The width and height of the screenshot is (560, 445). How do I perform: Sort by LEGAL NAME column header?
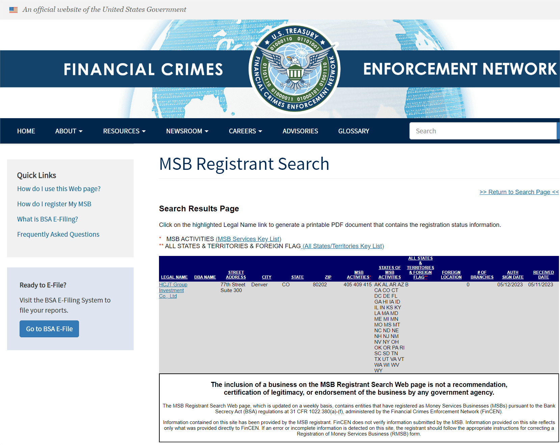(174, 277)
